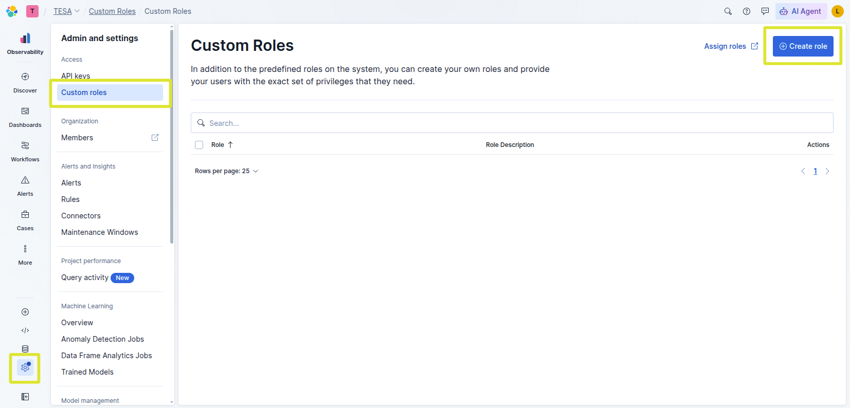
Task: Open the AI Agent assistant
Action: coord(801,11)
